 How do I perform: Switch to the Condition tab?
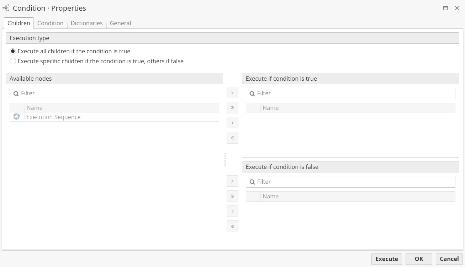click(x=50, y=23)
